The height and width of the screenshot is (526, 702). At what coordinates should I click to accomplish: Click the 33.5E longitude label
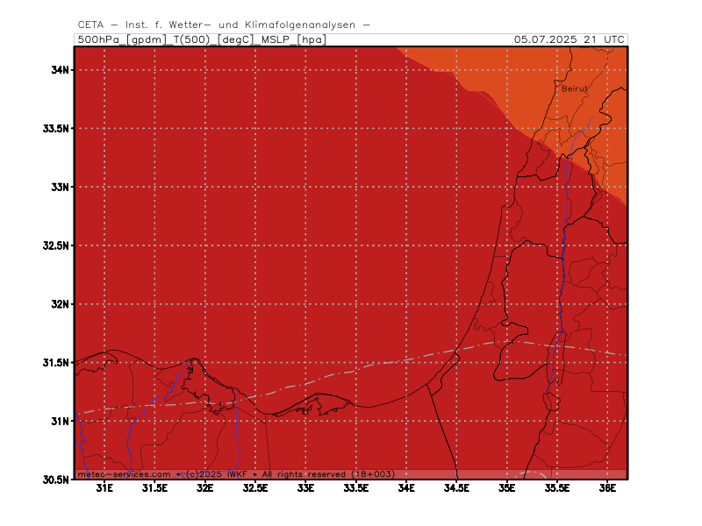[356, 488]
